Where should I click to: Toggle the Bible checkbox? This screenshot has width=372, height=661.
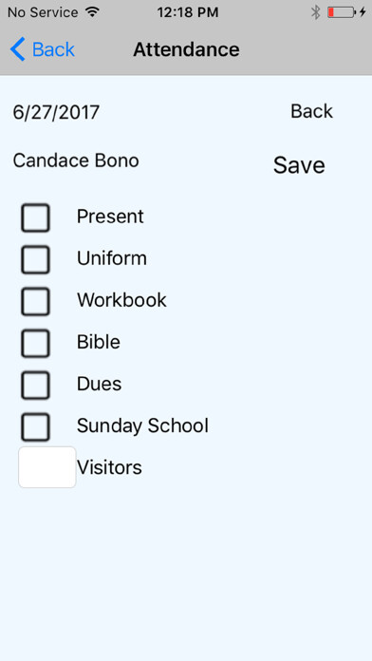coord(35,343)
